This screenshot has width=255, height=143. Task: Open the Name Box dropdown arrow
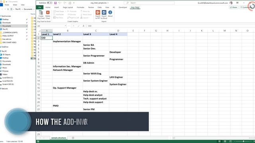click(x=65, y=26)
